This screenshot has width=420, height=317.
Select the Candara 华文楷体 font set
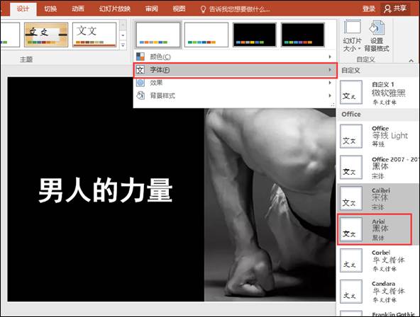coord(378,292)
